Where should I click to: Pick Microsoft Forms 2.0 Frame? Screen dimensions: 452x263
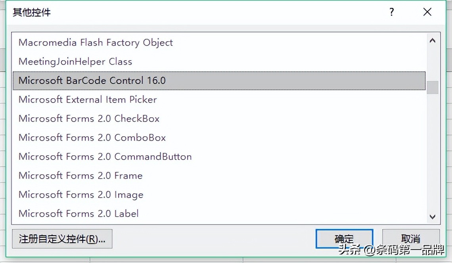click(80, 175)
